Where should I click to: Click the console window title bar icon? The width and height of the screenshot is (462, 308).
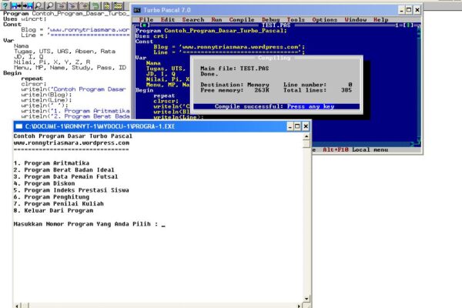click(18, 126)
